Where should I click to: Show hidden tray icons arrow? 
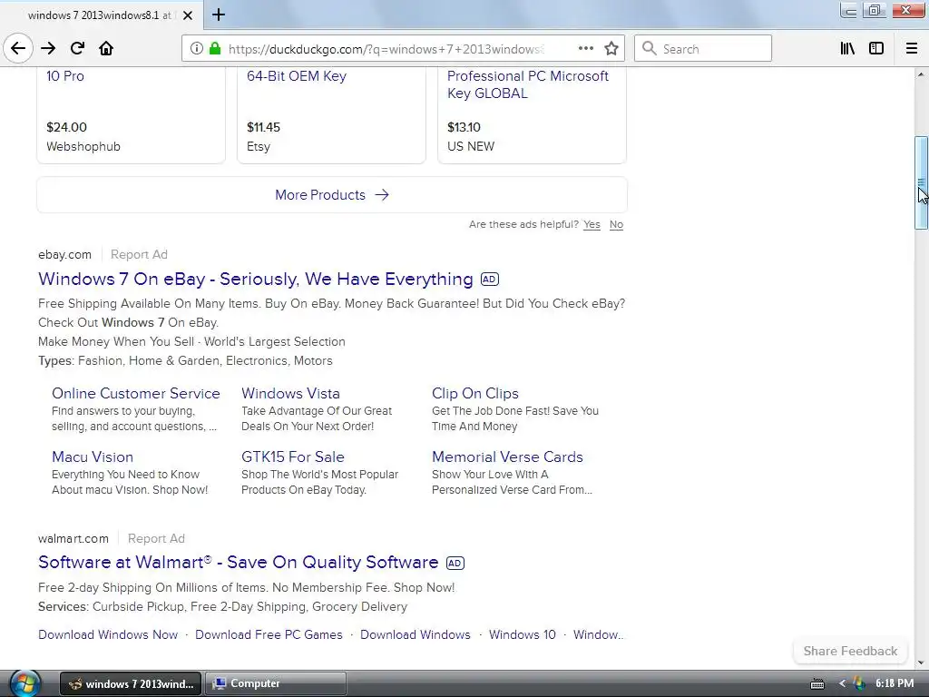[x=842, y=683]
